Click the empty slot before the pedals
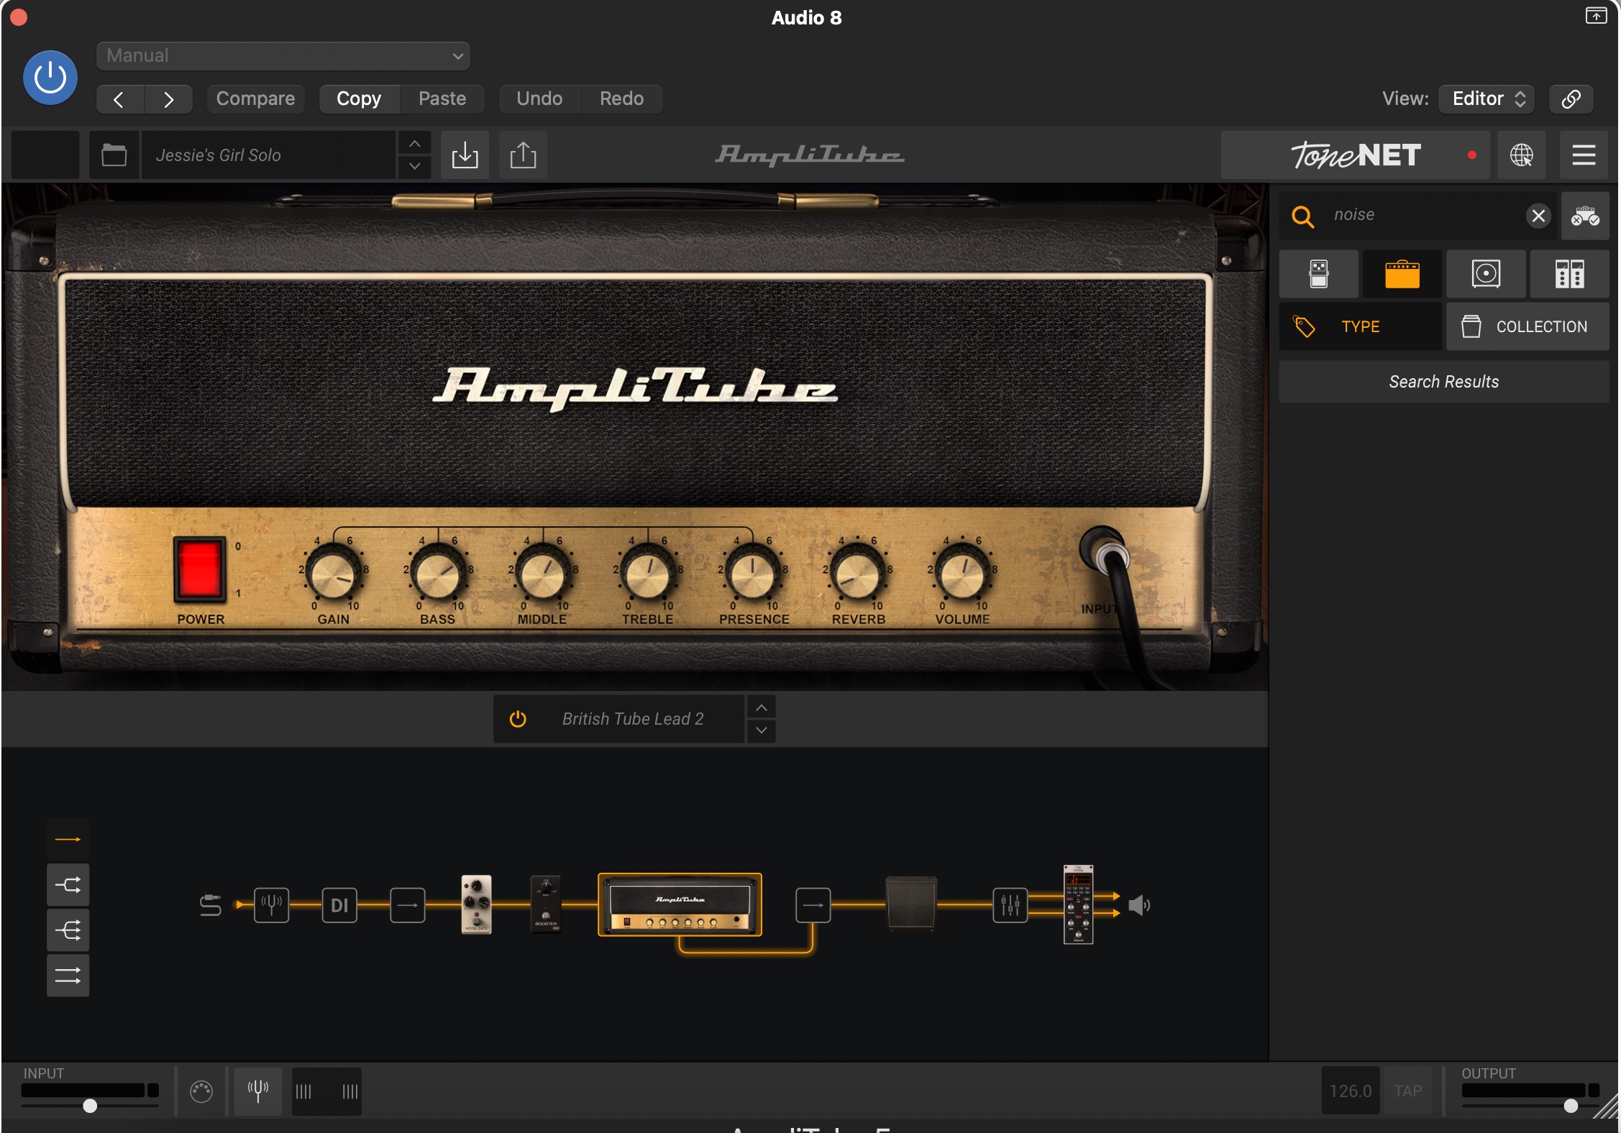This screenshot has width=1621, height=1133. tap(408, 905)
